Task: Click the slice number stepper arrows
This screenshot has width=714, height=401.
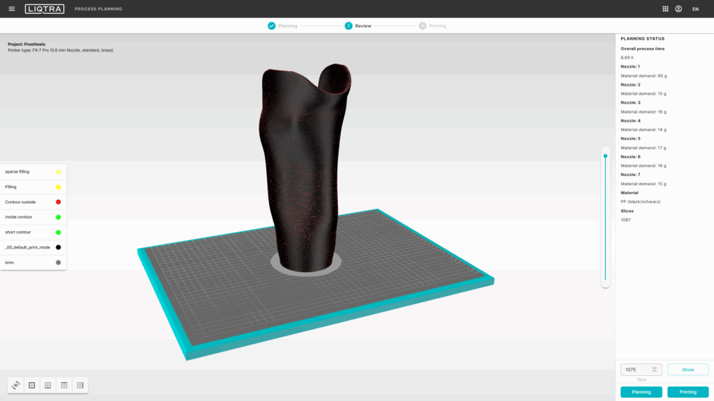Action: (x=654, y=370)
